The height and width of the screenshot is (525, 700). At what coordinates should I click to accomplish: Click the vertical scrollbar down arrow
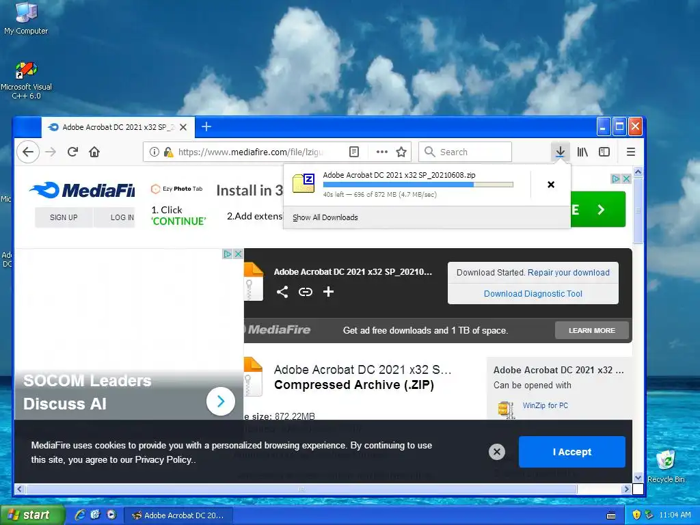[638, 477]
